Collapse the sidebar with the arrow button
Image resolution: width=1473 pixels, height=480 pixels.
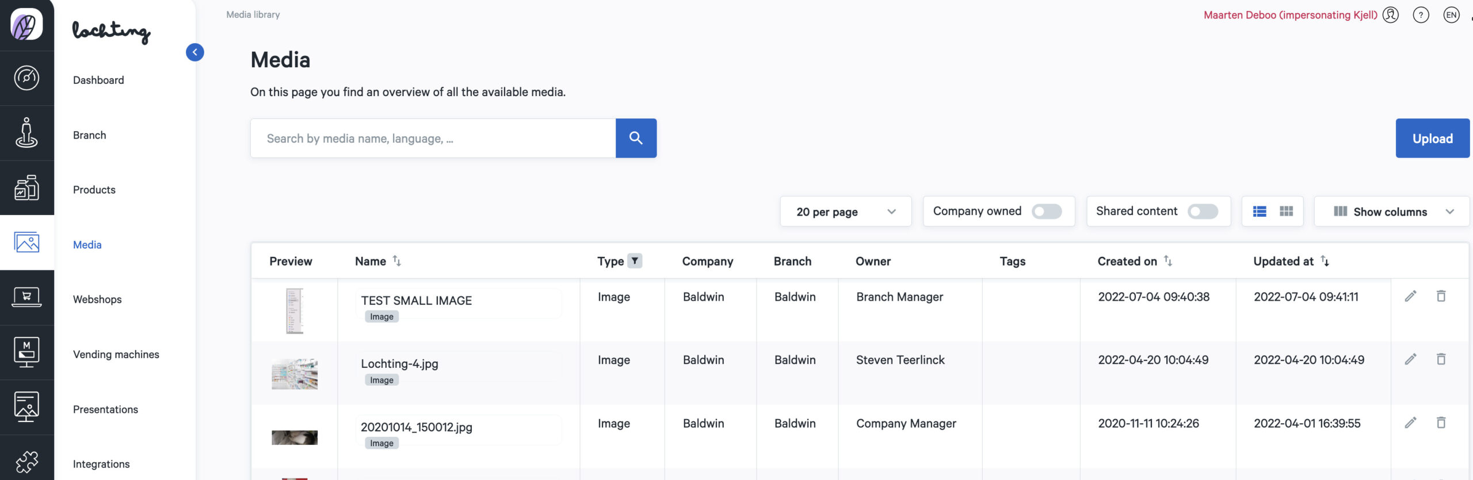pyautogui.click(x=194, y=52)
